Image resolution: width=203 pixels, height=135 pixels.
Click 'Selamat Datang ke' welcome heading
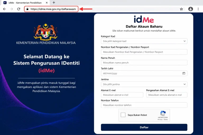[x=47, y=57]
